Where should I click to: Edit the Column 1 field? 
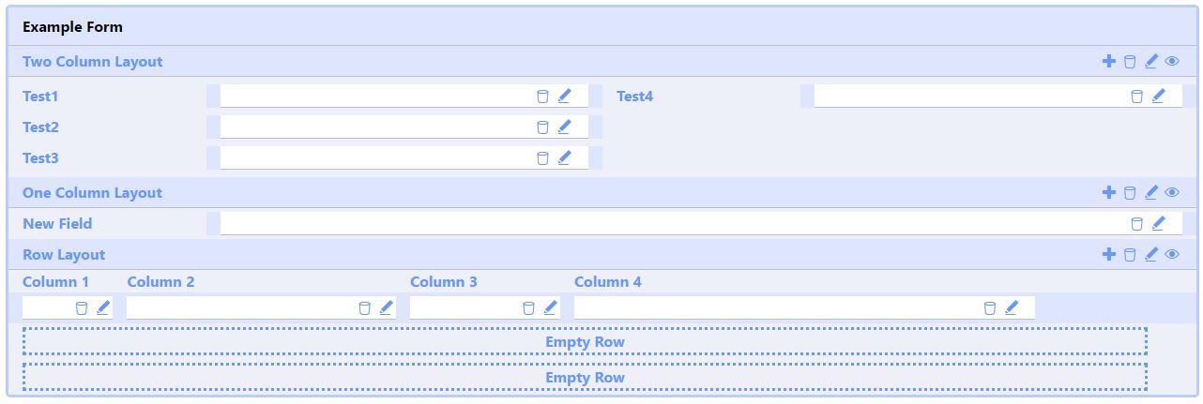[103, 307]
